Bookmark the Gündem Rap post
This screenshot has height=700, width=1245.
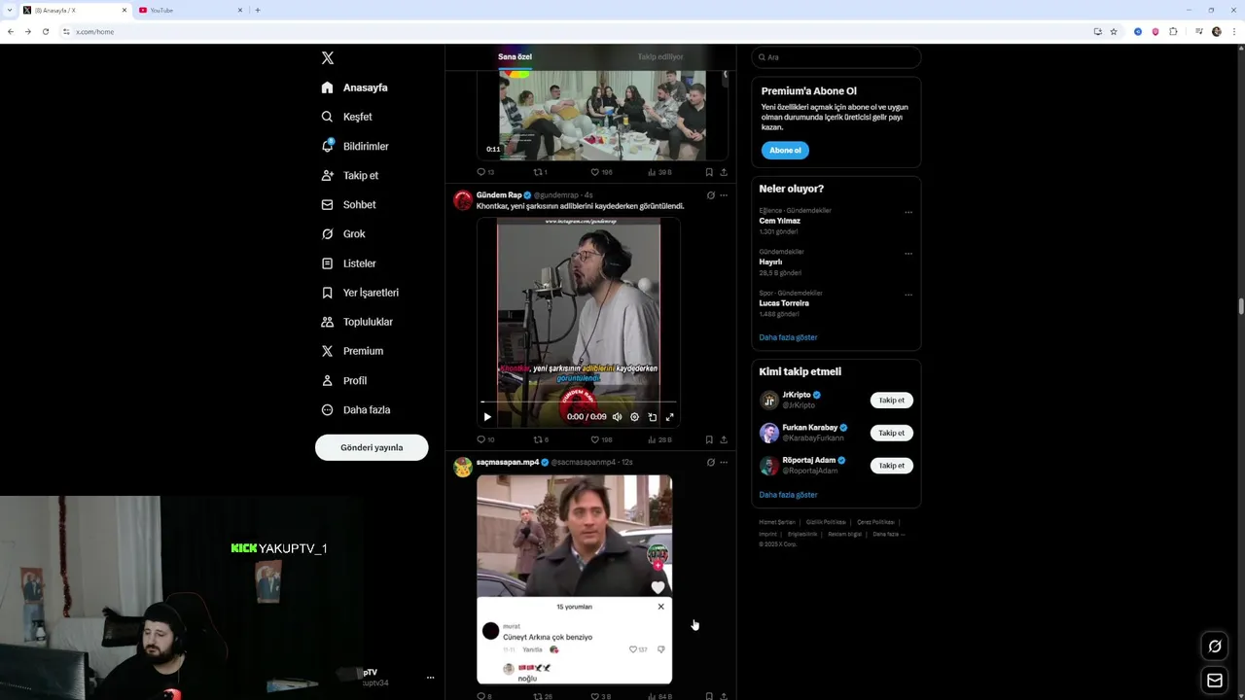point(709,439)
